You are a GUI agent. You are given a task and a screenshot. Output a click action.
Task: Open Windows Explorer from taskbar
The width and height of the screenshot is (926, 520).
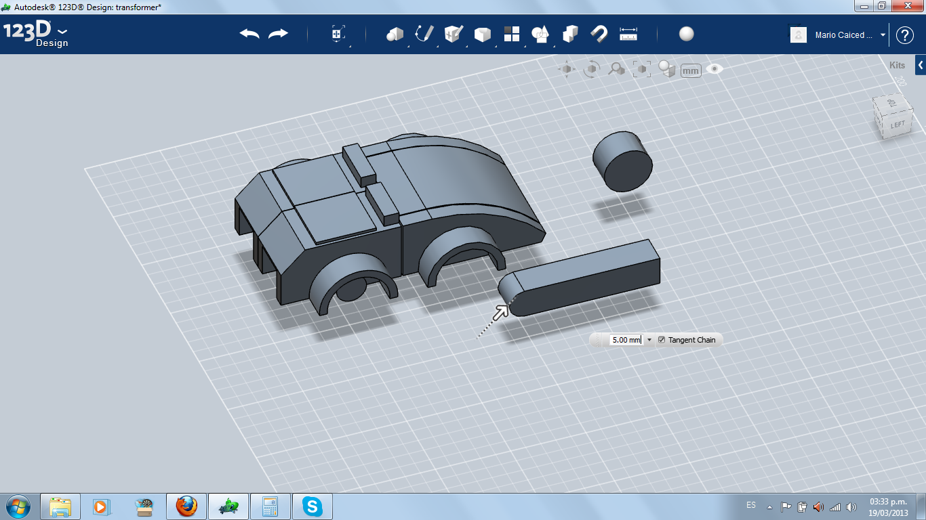click(x=60, y=506)
